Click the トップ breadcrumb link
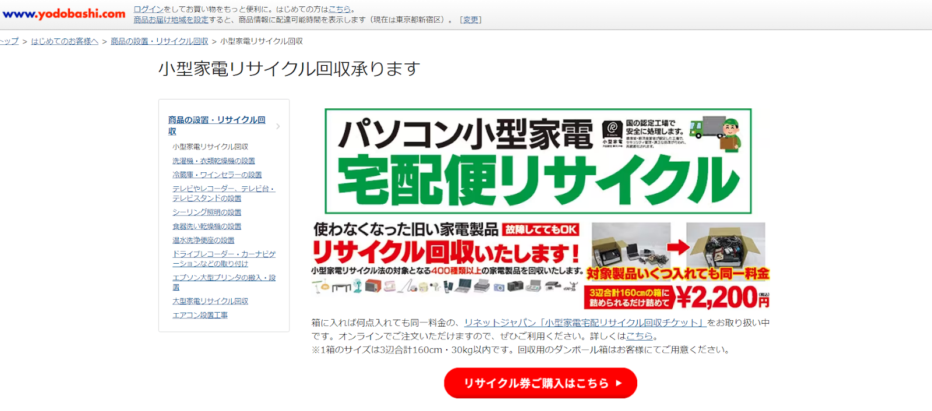932x411 pixels. [9, 41]
